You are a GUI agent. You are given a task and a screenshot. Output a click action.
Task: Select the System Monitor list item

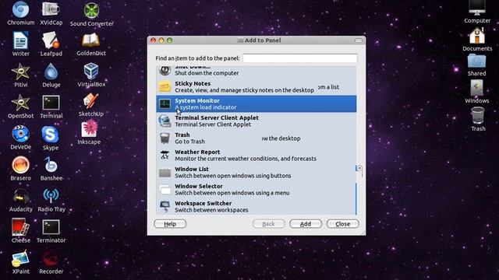pos(257,103)
